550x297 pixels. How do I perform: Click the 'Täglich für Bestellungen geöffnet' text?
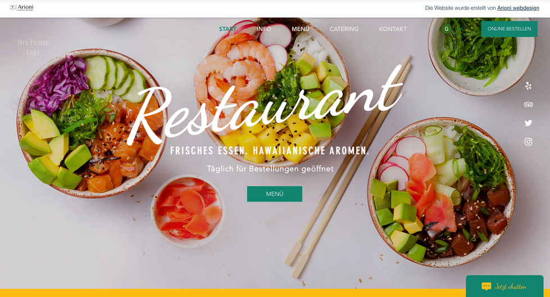click(x=270, y=169)
